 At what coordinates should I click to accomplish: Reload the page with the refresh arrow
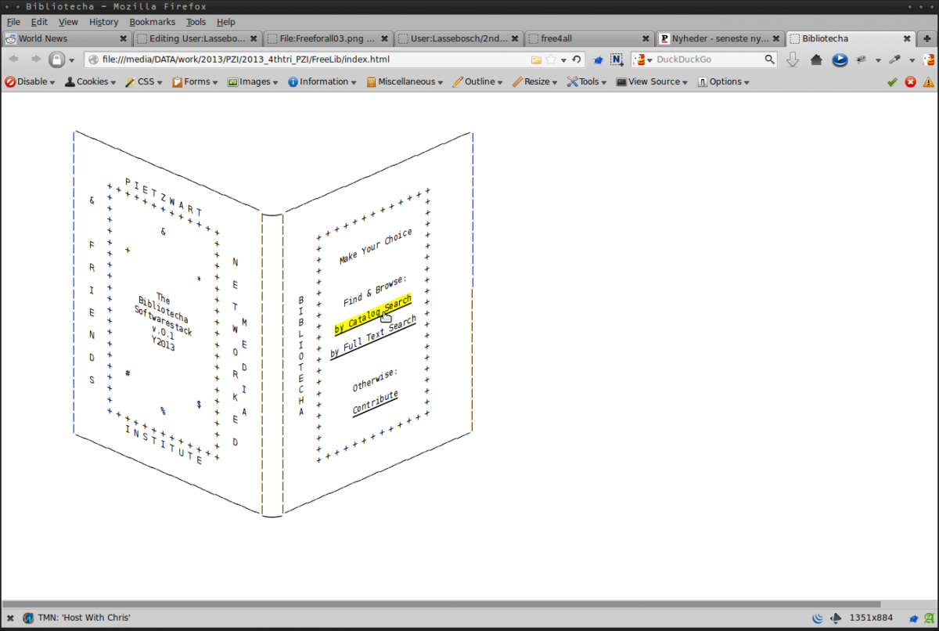[x=577, y=59]
